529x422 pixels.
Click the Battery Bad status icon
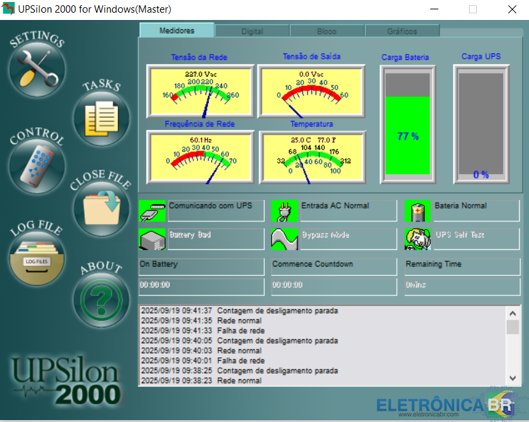[x=152, y=239]
